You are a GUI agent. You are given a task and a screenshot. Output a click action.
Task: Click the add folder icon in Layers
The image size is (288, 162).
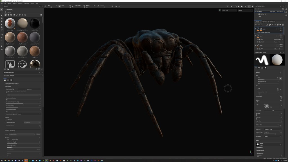click(280, 25)
